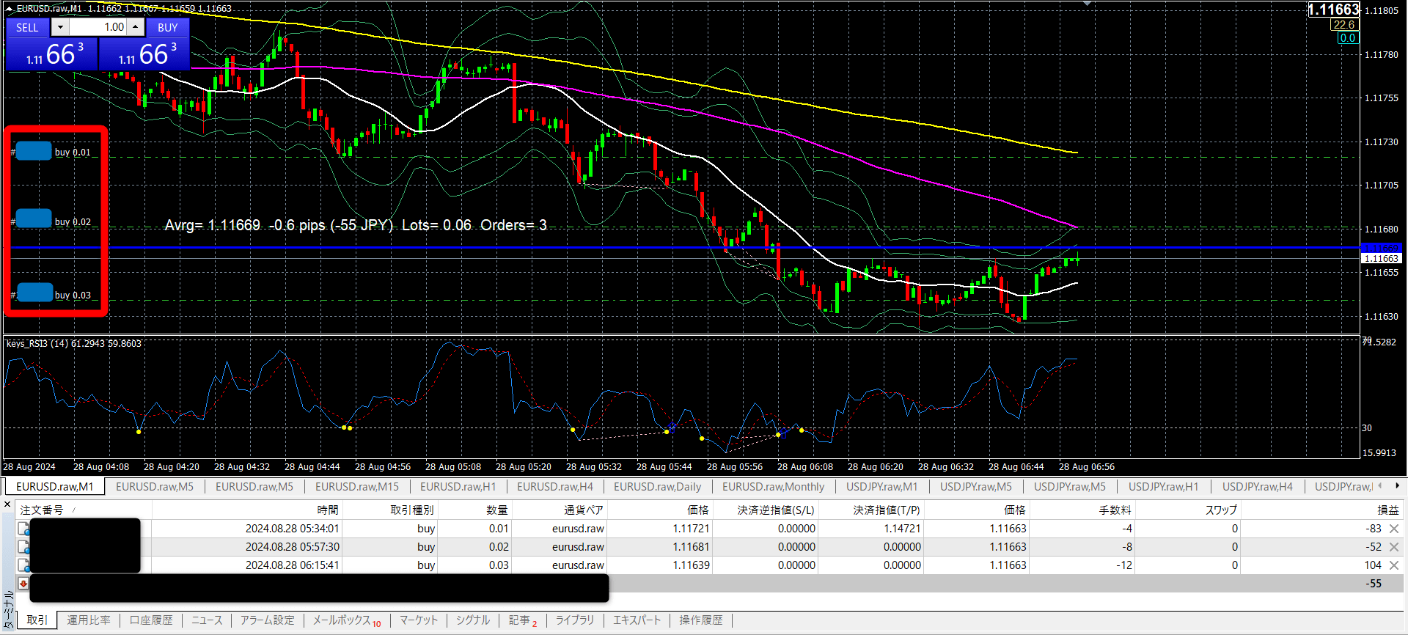The height and width of the screenshot is (635, 1408).
Task: Open the アラーム設定 terminal tab
Action: (x=268, y=620)
